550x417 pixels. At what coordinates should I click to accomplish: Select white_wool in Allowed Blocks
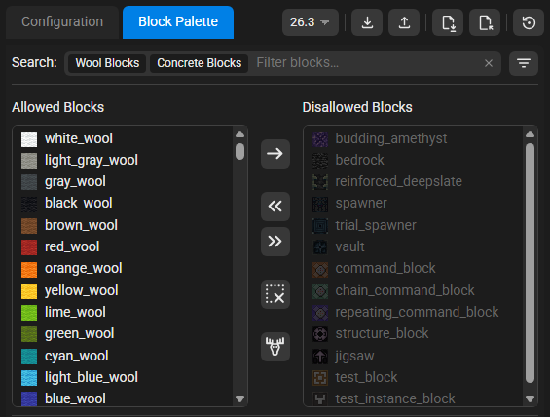tap(123, 139)
